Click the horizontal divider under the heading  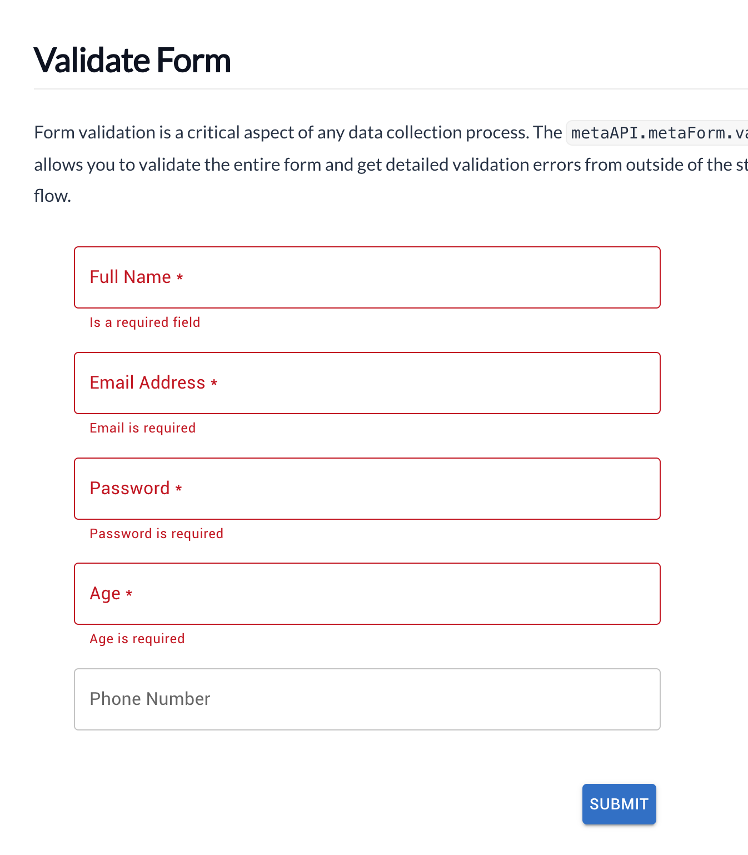click(x=389, y=89)
